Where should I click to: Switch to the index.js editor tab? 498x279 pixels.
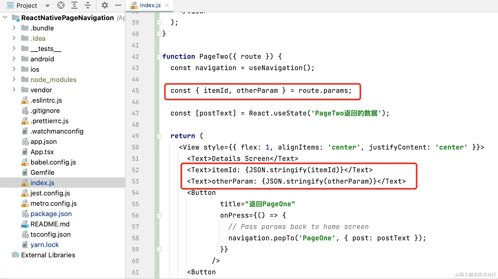pyautogui.click(x=150, y=5)
